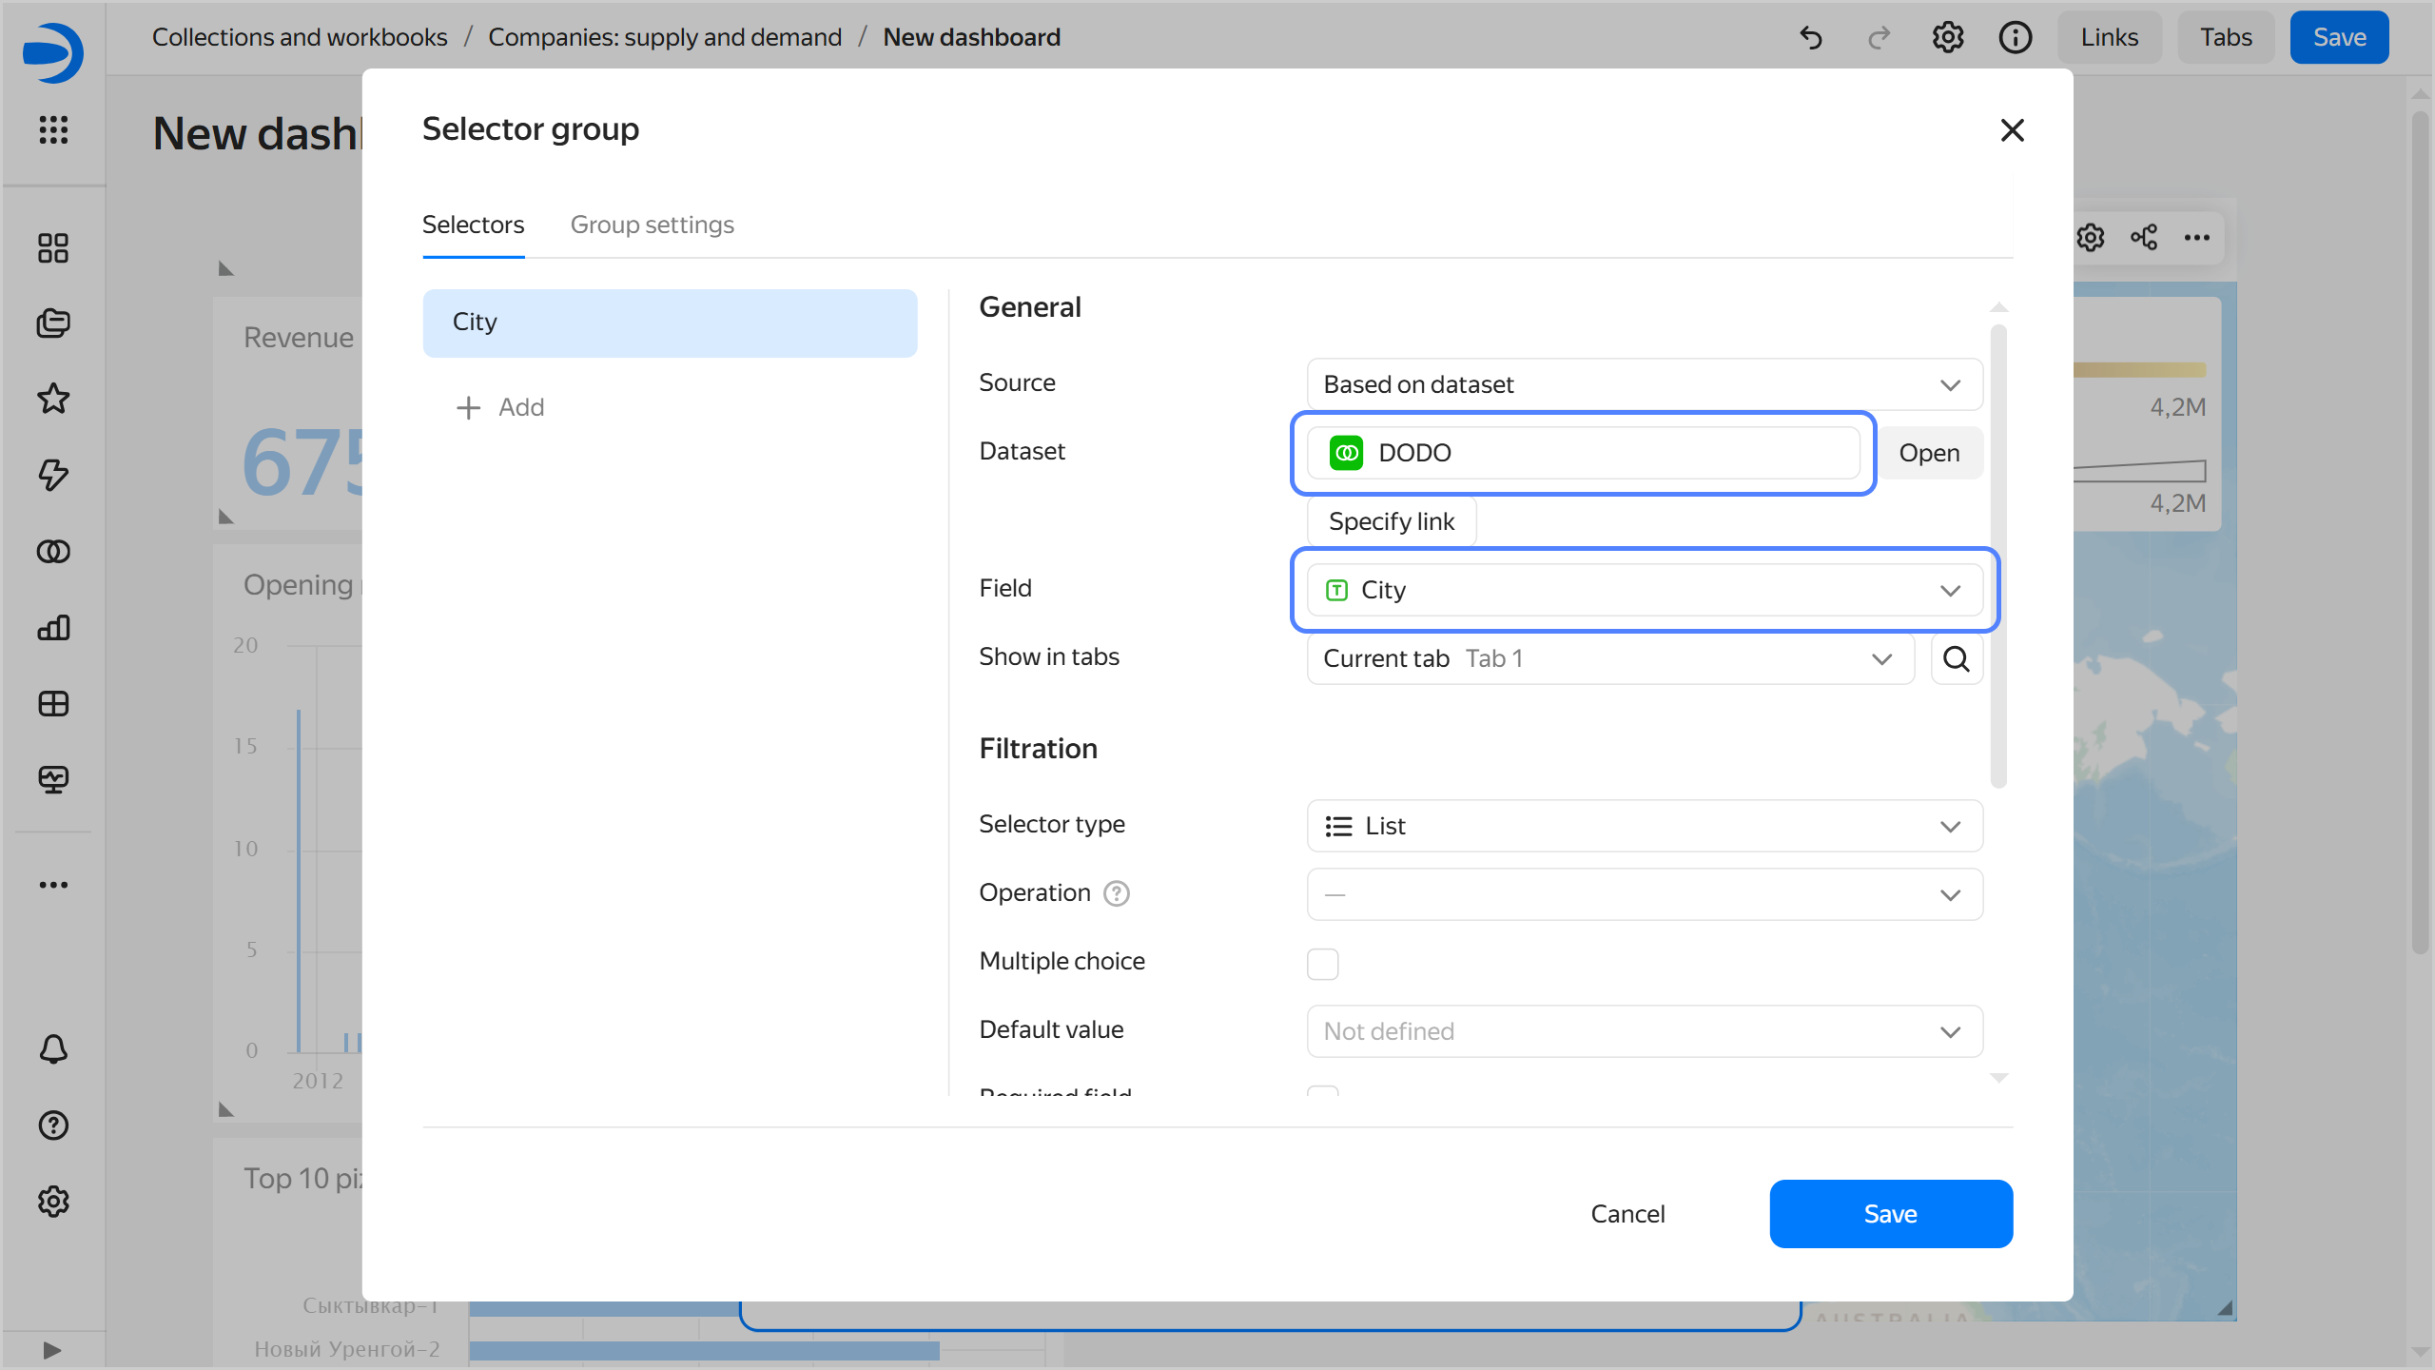Click the undo arrow icon

click(1811, 38)
